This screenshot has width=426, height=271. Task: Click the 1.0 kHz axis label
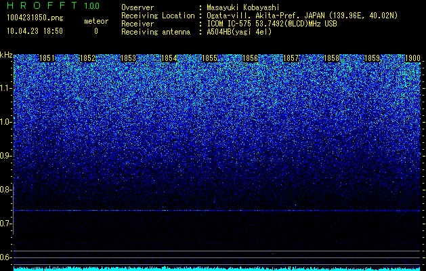pos(5,122)
